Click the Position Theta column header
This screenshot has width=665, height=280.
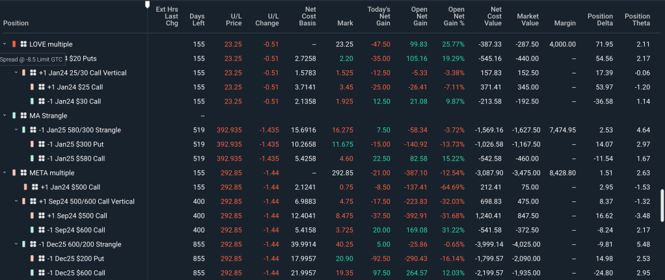click(637, 19)
